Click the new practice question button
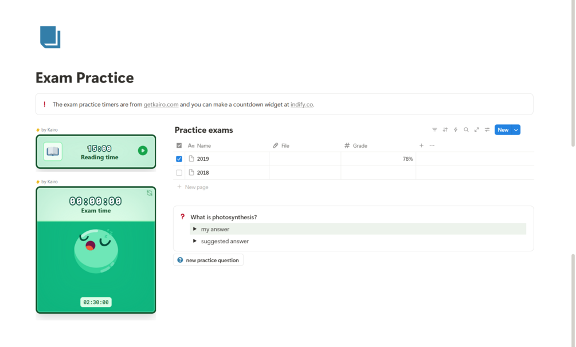 click(208, 260)
